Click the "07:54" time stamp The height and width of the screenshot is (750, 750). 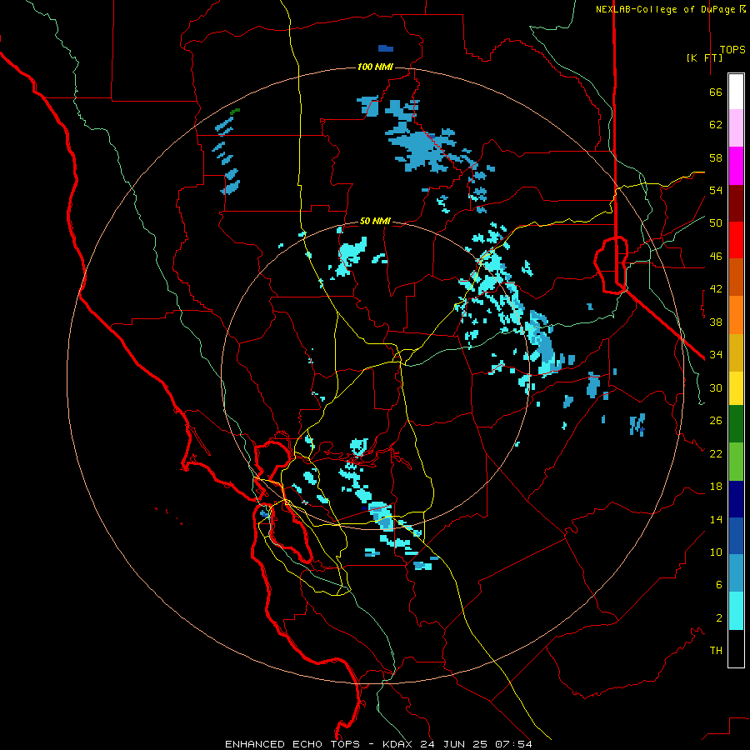pyautogui.click(x=513, y=744)
